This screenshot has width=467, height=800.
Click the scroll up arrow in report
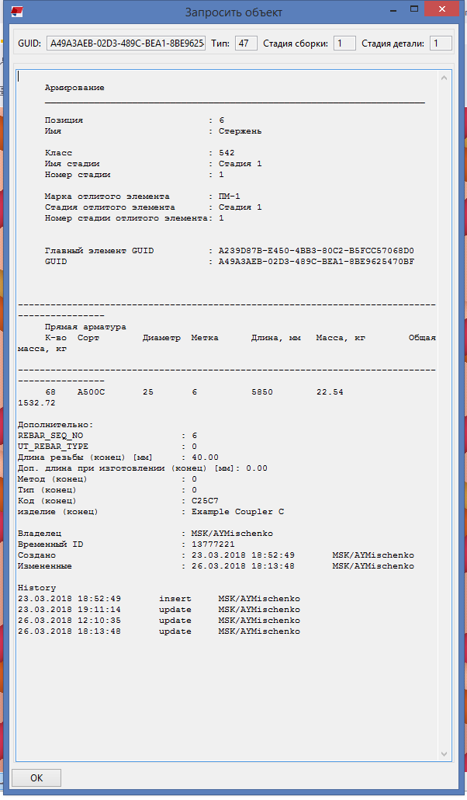tap(444, 78)
